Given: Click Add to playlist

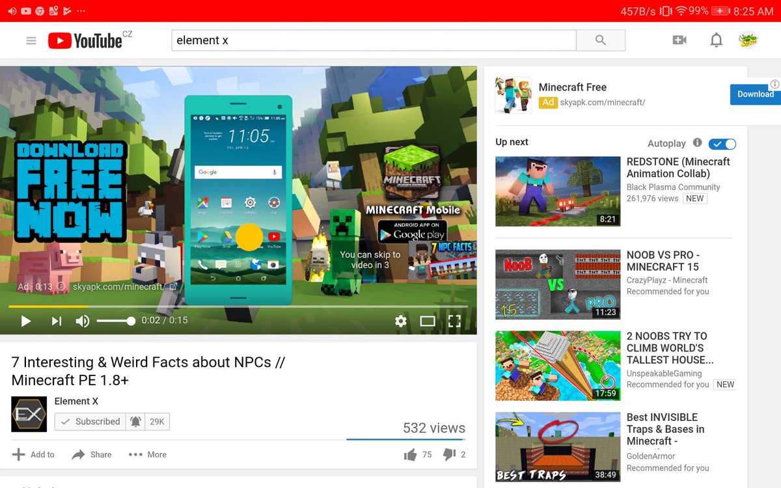Looking at the screenshot, I should click(34, 454).
